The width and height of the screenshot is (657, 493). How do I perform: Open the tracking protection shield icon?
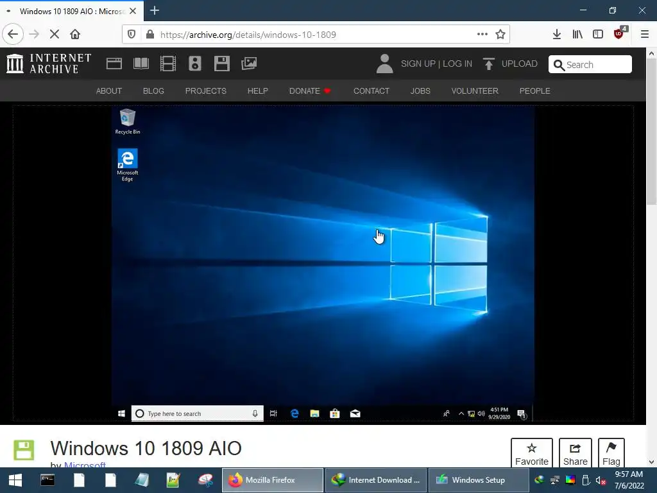132,35
